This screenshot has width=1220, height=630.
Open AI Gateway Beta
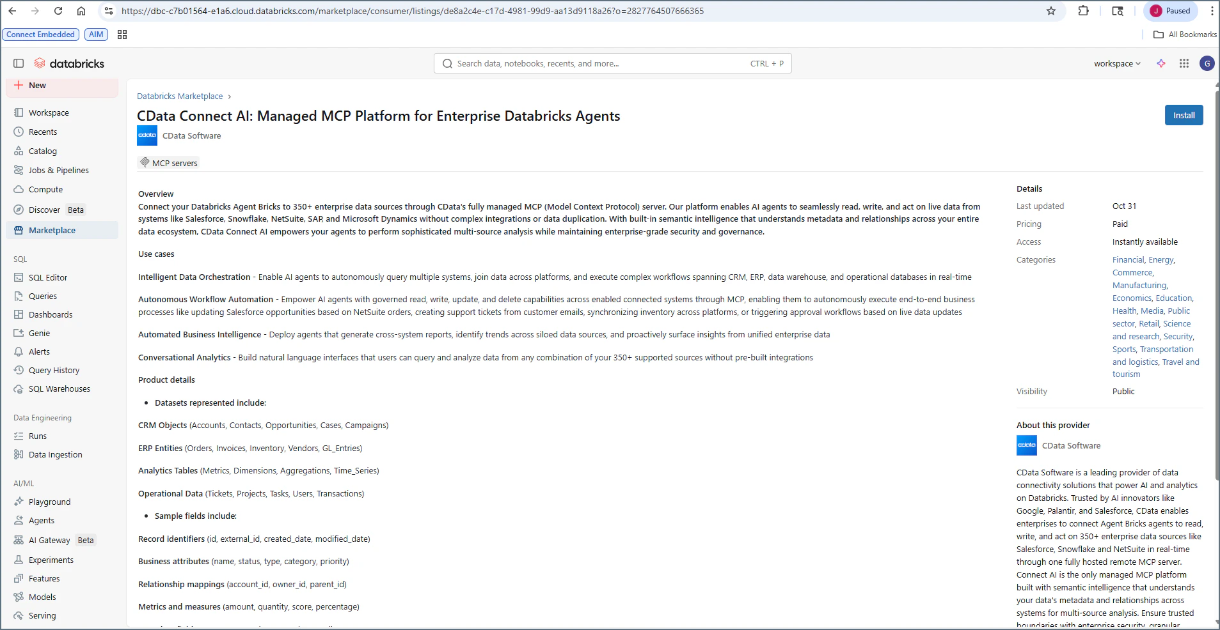62,540
